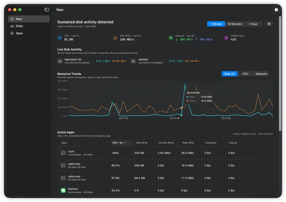Image resolution: width=286 pixels, height=202 pixels.
Task: Click WeChat CPU value 44.3%
Action: [x=115, y=191]
